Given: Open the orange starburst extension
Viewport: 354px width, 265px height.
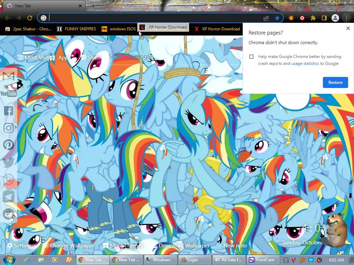Looking at the screenshot, I should click(x=291, y=18).
